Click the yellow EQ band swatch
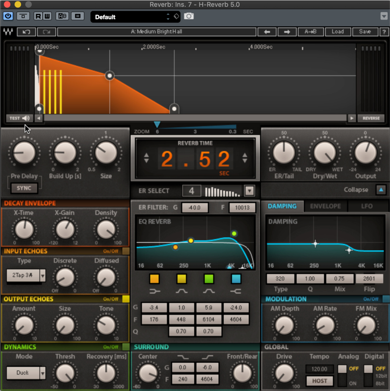The height and width of the screenshot is (391, 390). point(181,279)
